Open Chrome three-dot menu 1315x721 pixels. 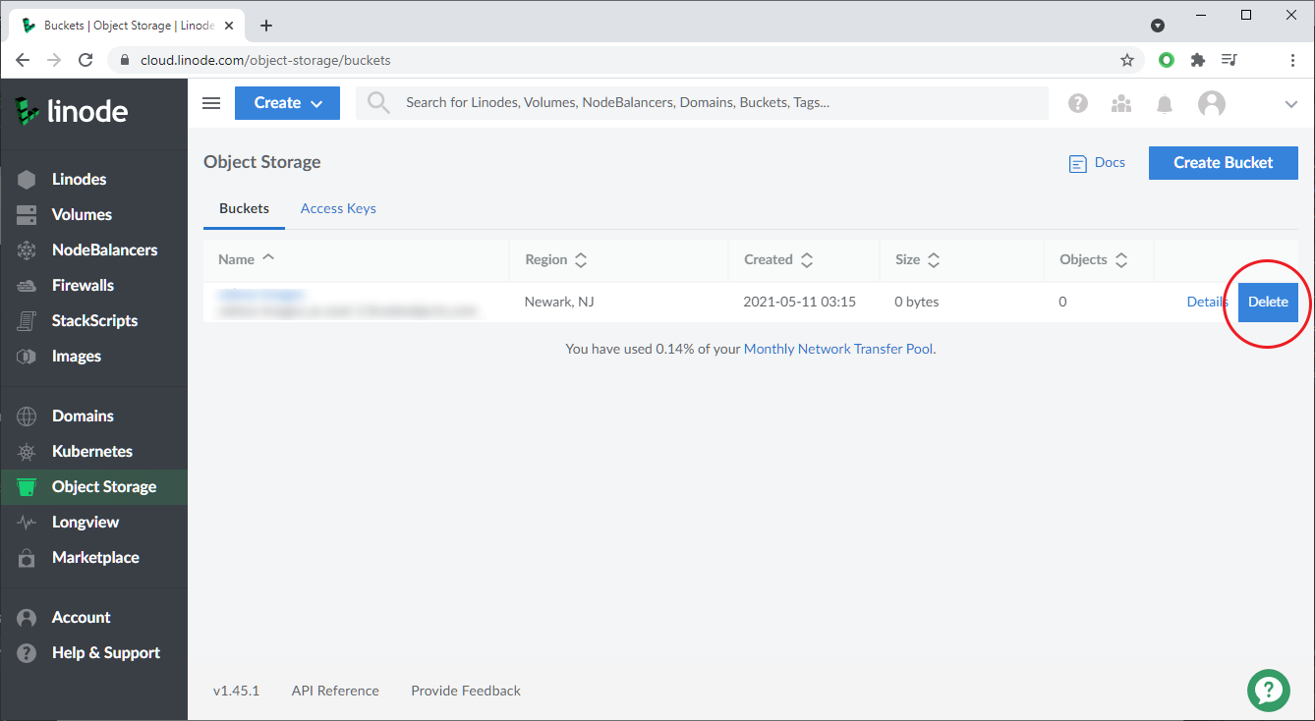click(1292, 60)
